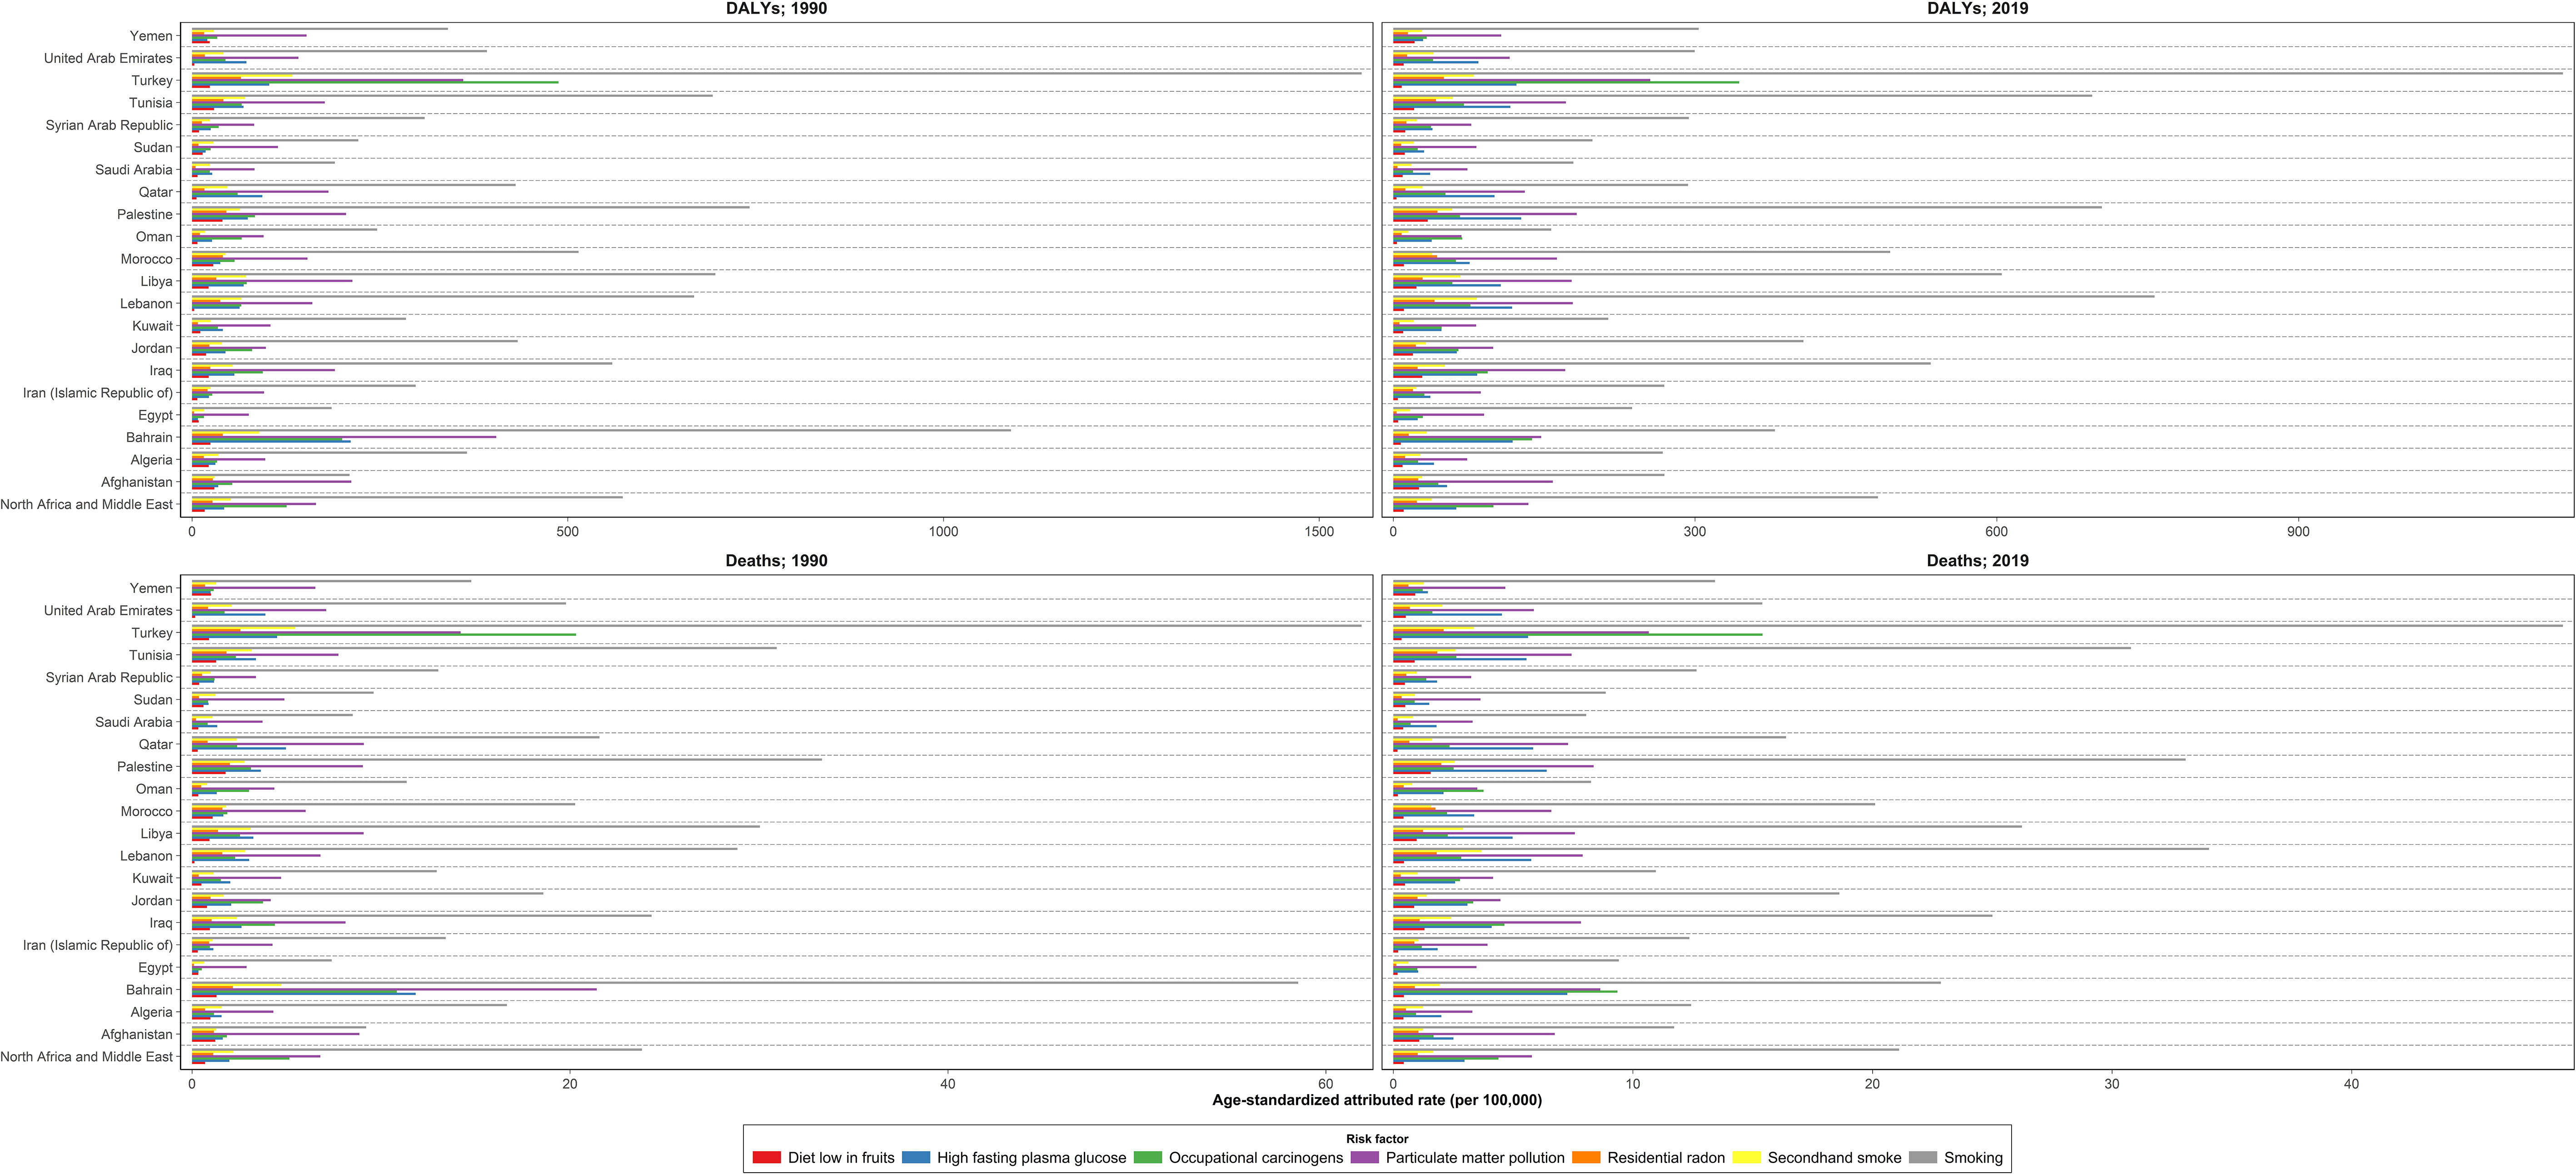Click the '900' axis tick label

coord(2298,532)
